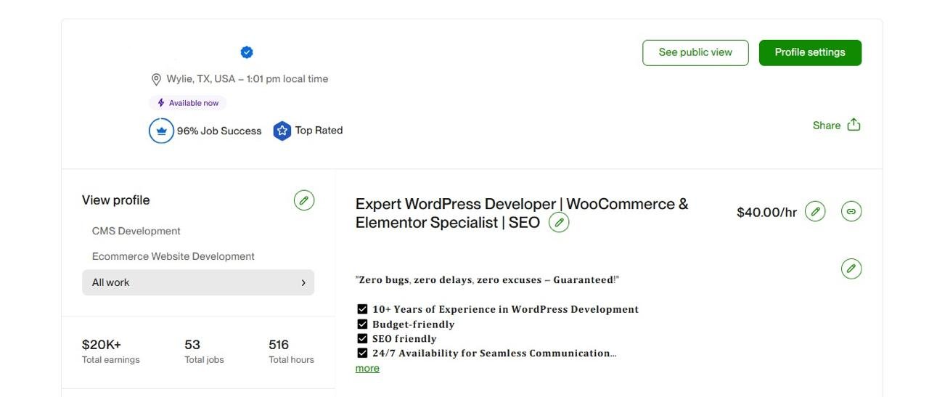Click the "Zero bugs, zero delays" quote
Image resolution: width=929 pixels, height=397 pixels.
click(x=487, y=280)
